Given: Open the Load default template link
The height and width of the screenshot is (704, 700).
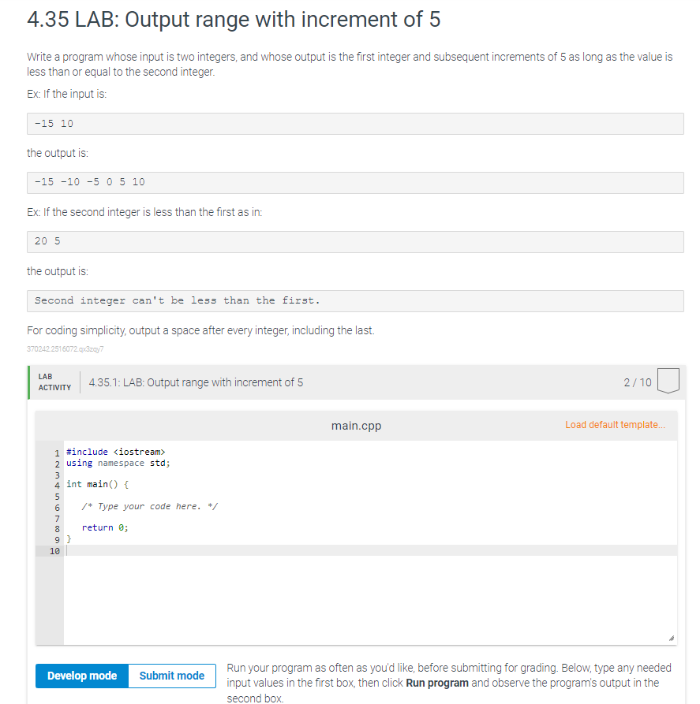Looking at the screenshot, I should coord(616,424).
